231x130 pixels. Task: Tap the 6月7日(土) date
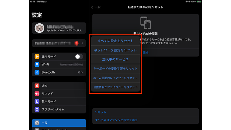(41, 2)
